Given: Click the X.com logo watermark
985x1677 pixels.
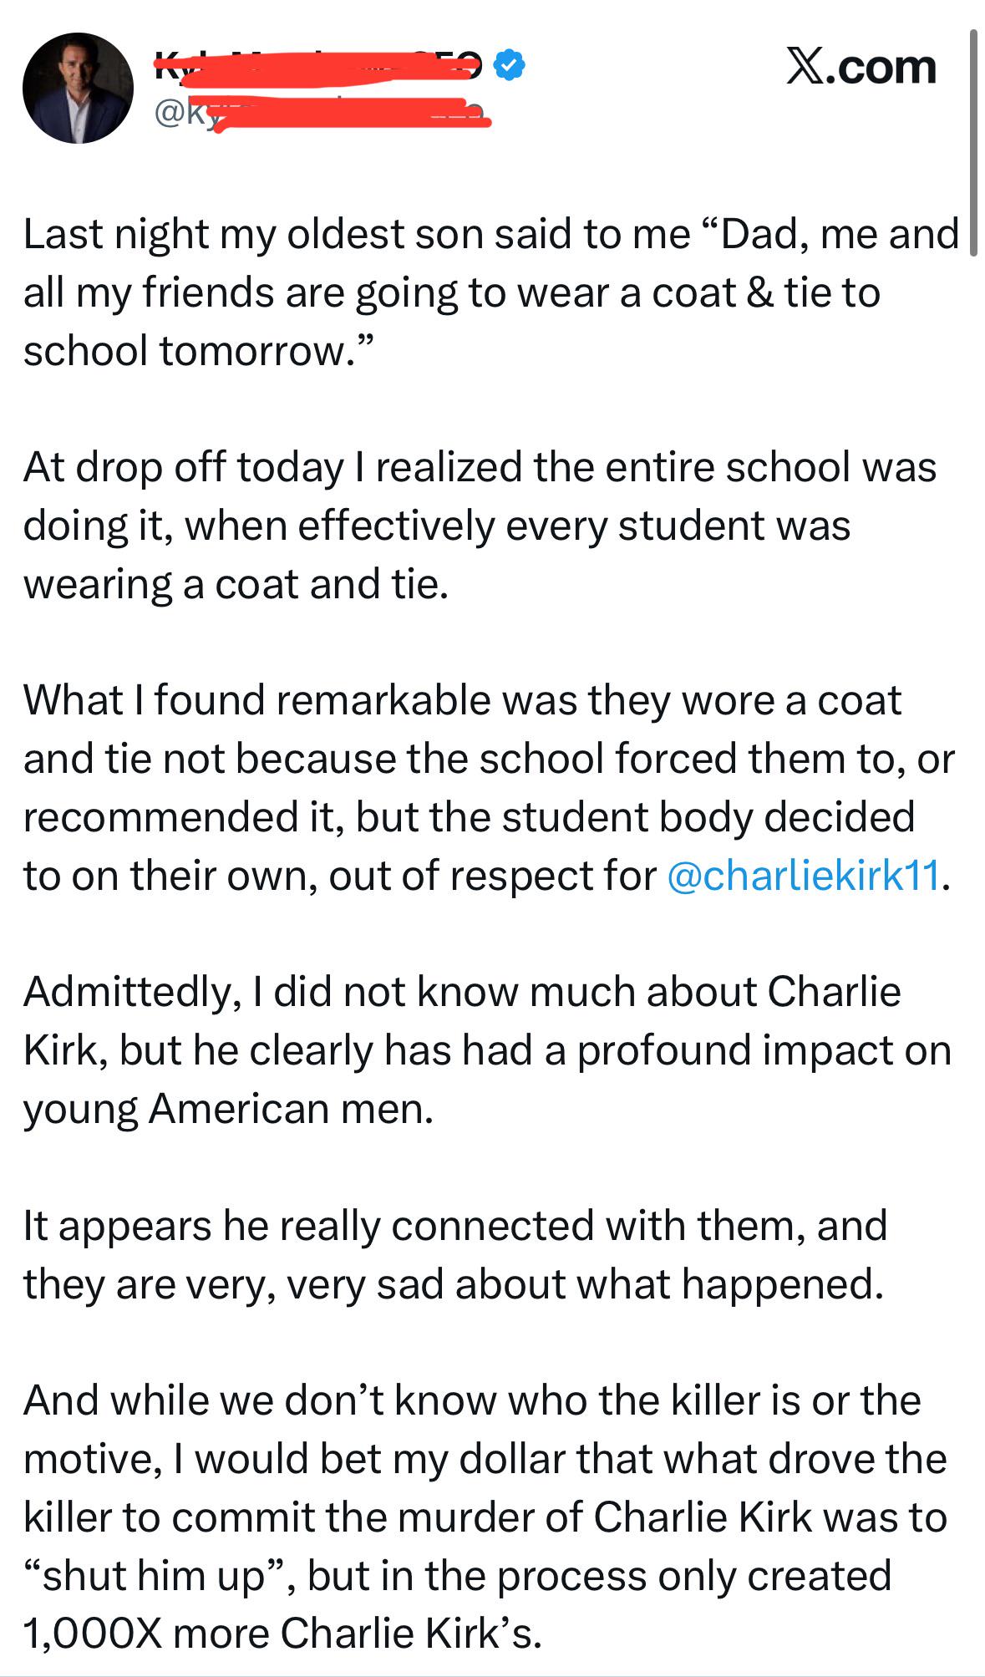Looking at the screenshot, I should (861, 67).
